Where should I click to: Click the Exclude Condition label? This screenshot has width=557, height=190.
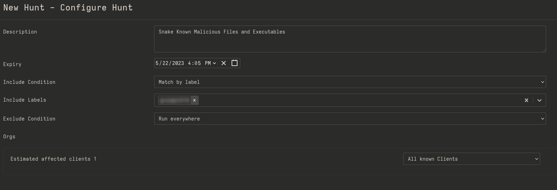point(29,119)
